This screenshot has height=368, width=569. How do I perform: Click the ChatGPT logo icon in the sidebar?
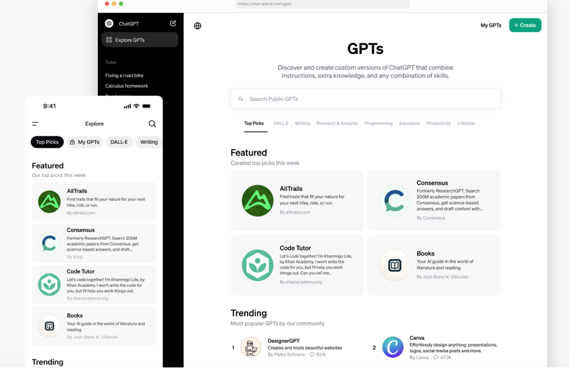tap(109, 23)
